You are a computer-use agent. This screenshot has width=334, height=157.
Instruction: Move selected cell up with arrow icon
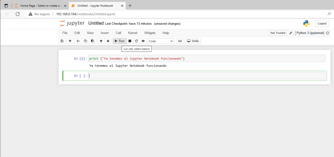(x=101, y=41)
